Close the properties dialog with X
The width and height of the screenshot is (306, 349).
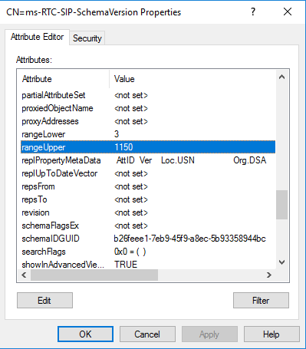pyautogui.click(x=288, y=12)
